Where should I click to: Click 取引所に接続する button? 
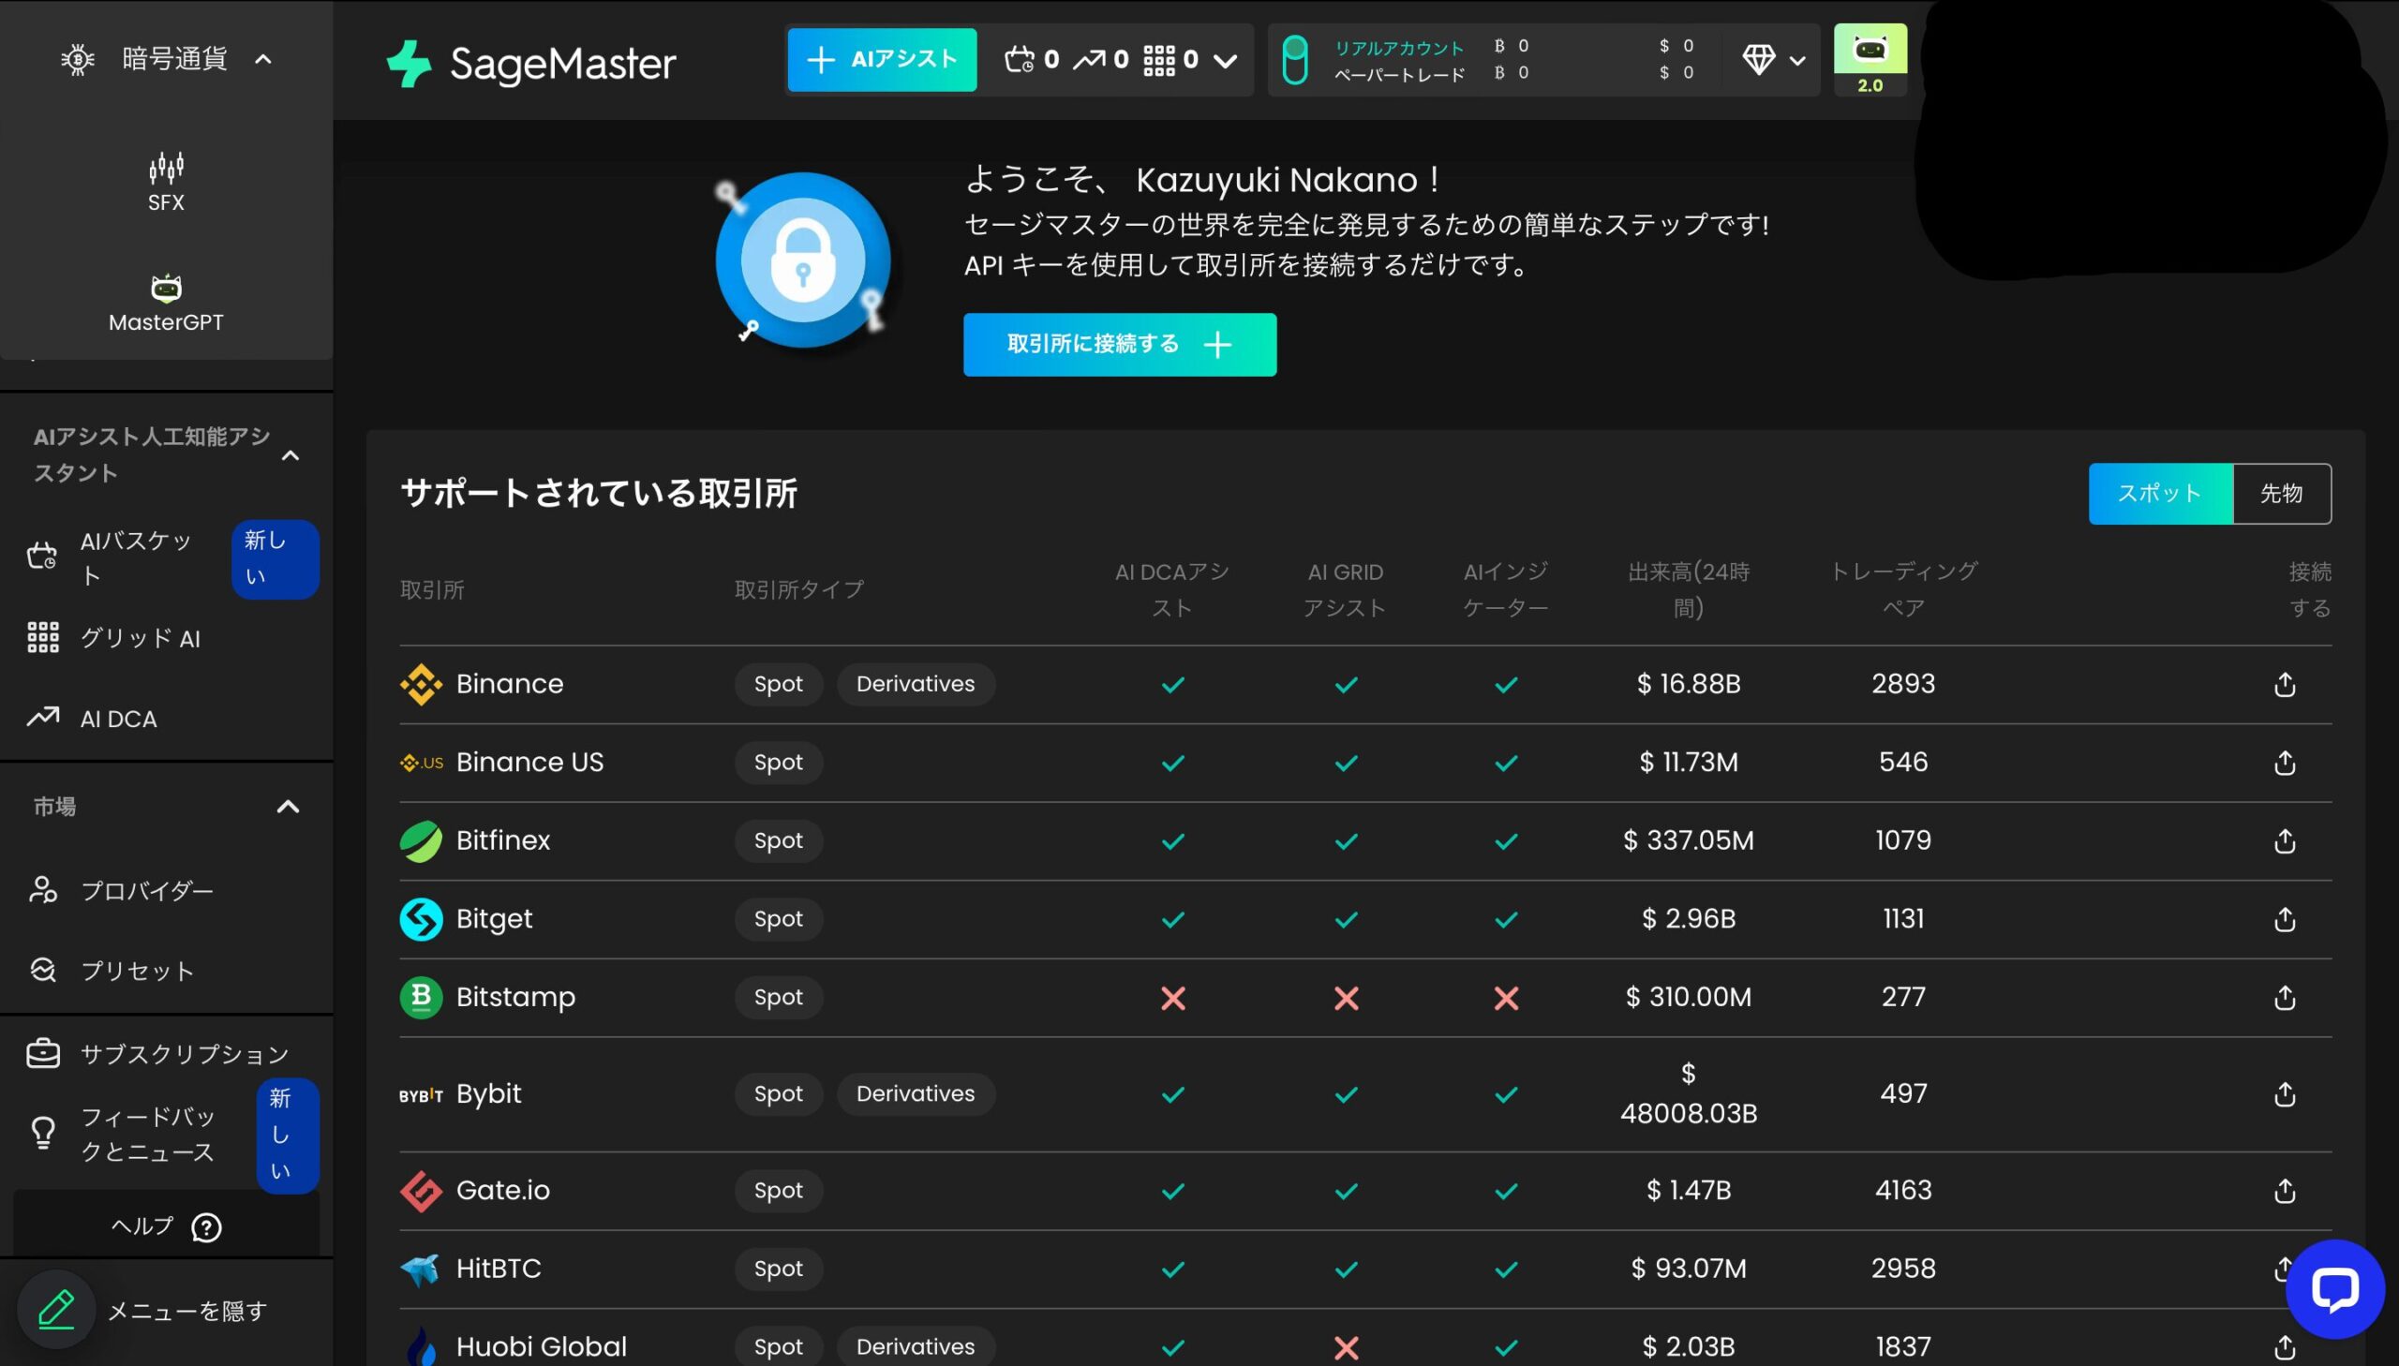click(1118, 345)
